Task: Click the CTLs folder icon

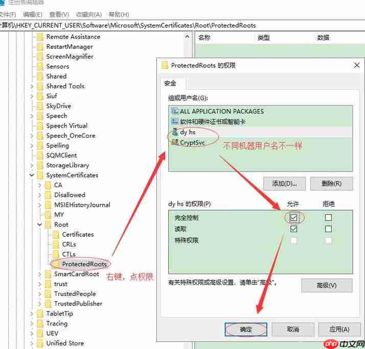Action: coord(56,254)
